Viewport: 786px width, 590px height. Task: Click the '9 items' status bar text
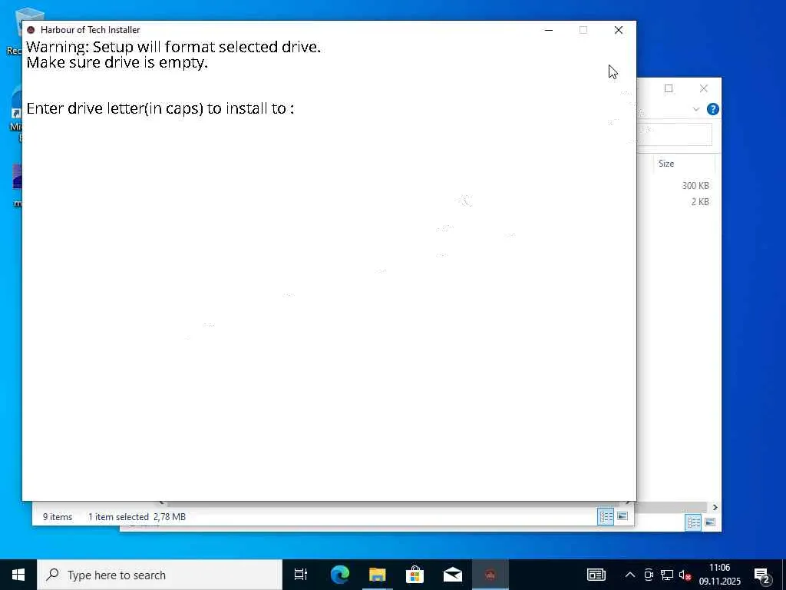coord(58,517)
